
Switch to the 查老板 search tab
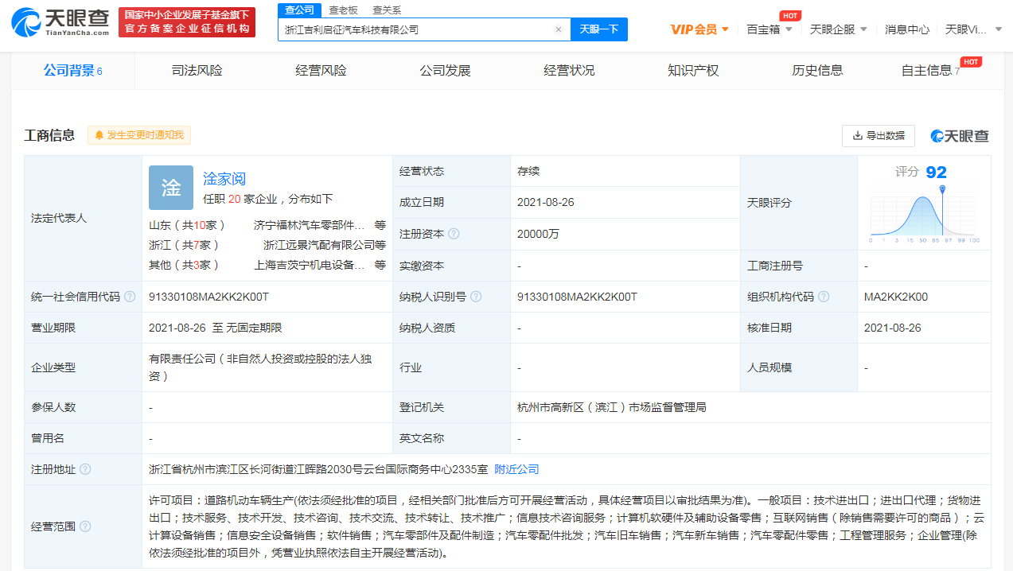[343, 10]
